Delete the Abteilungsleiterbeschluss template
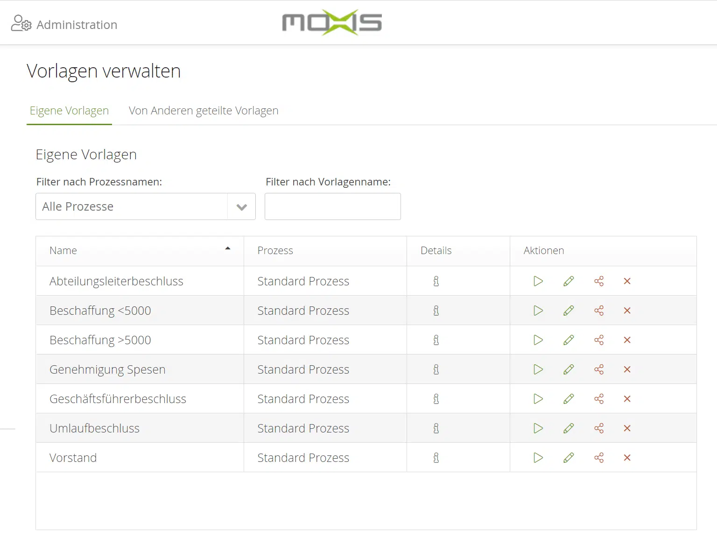This screenshot has width=717, height=560. tap(627, 281)
